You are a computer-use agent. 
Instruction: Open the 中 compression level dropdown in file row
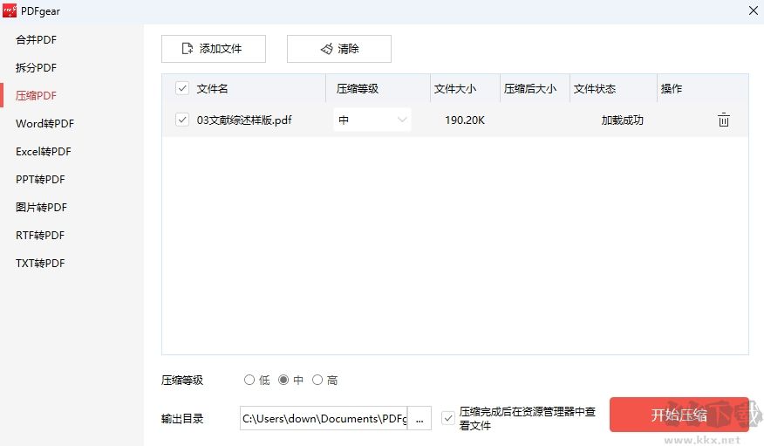click(x=372, y=120)
